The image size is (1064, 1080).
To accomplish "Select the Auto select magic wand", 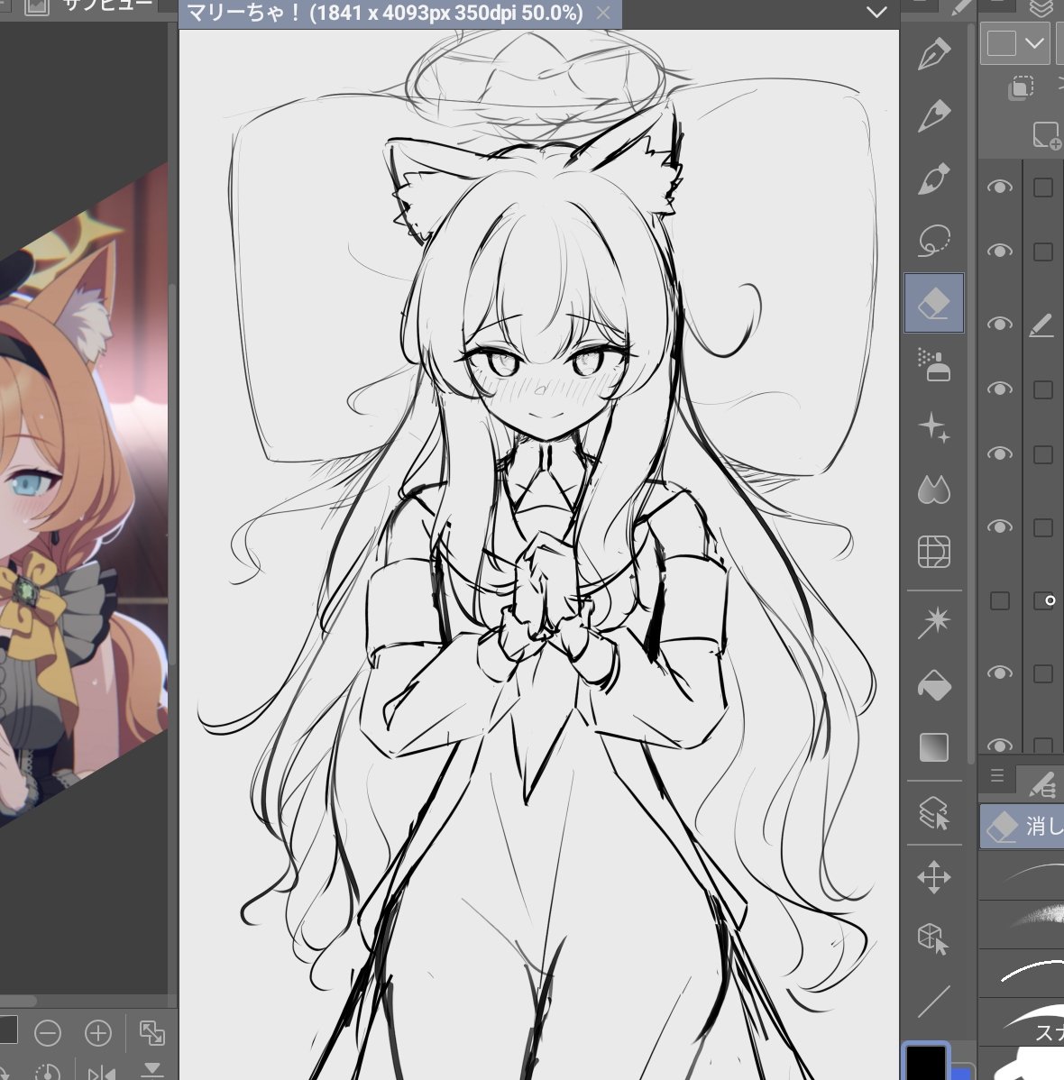I will click(x=934, y=623).
